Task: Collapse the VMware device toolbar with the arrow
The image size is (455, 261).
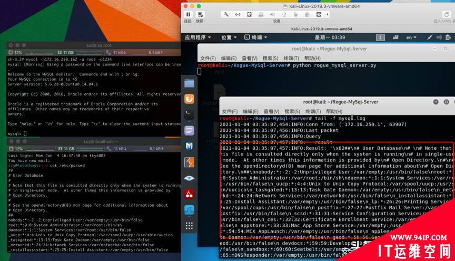Action: (328, 14)
